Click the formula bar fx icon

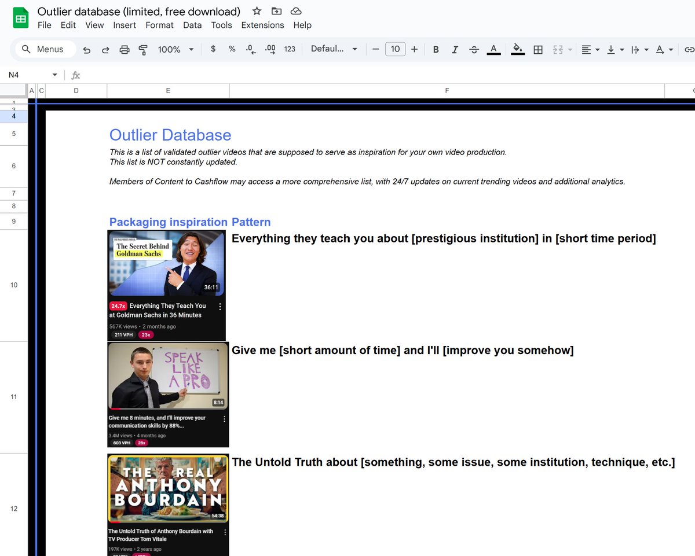coord(76,75)
